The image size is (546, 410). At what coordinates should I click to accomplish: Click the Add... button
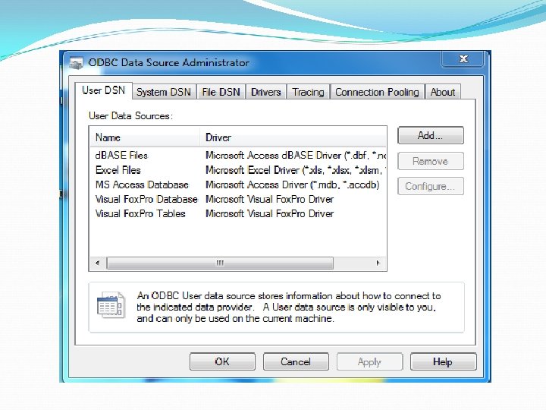click(431, 135)
